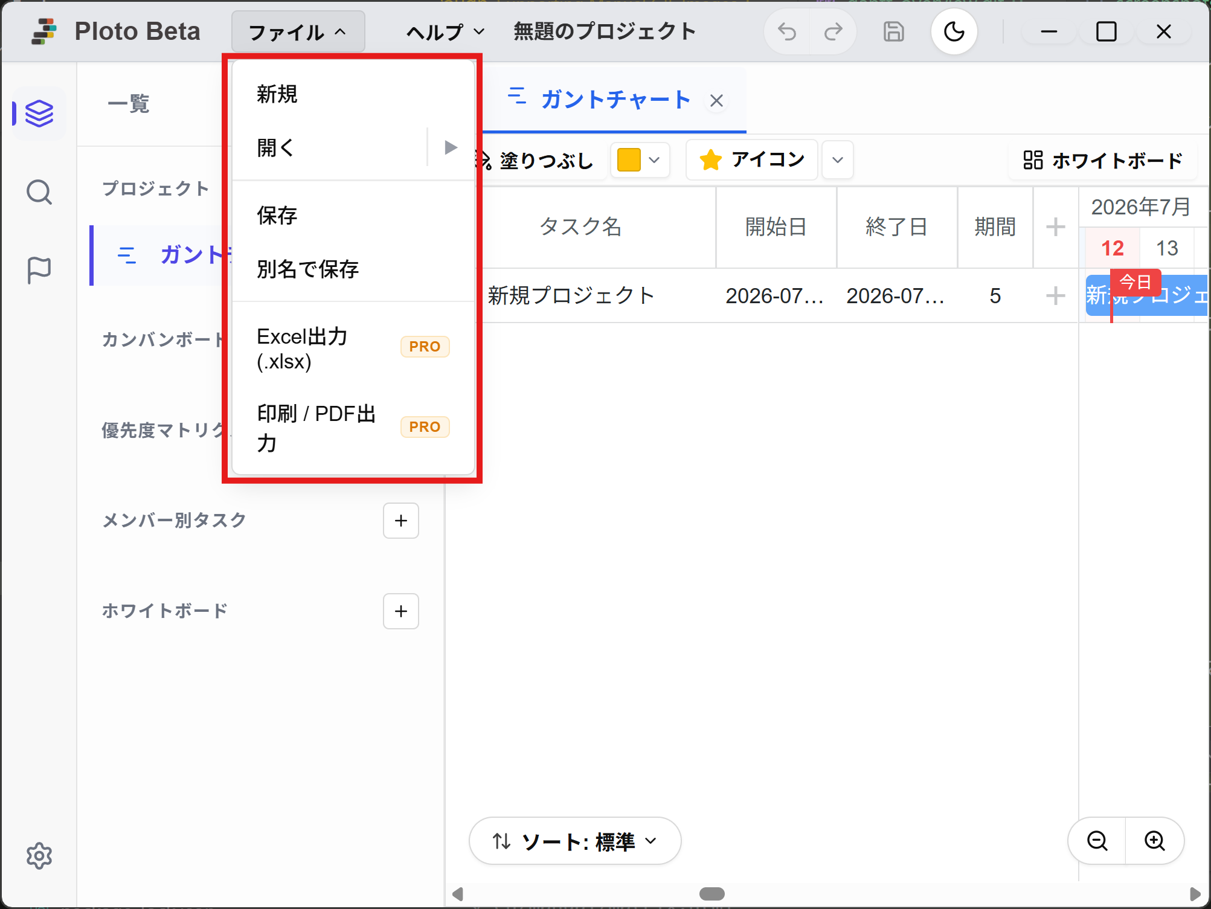Redo the last action
Viewport: 1211px width, 909px height.
834,31
